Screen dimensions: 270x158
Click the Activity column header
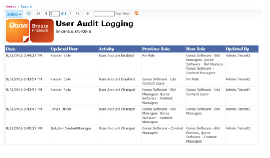click(x=120, y=49)
